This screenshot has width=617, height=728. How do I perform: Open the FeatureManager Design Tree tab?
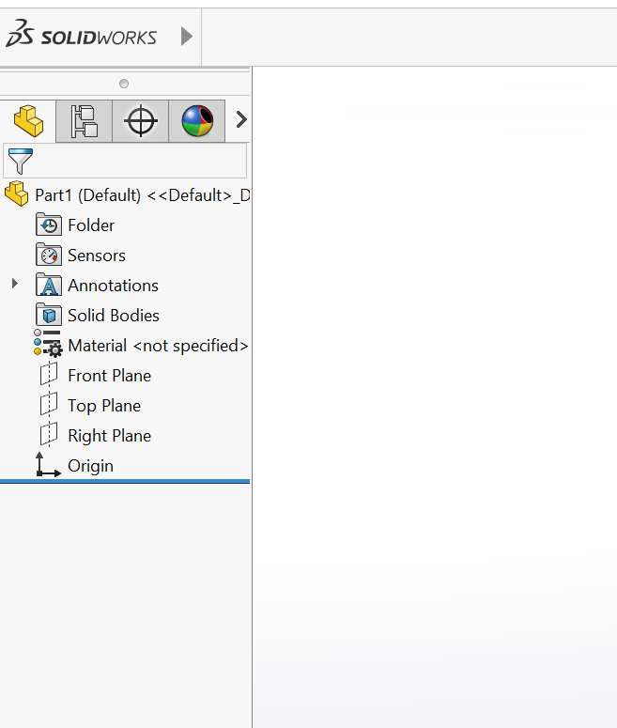[x=28, y=121]
